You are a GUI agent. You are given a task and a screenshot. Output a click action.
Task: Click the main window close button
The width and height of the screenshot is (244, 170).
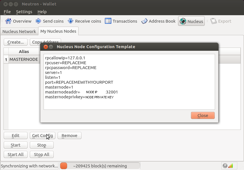pos(5,4)
